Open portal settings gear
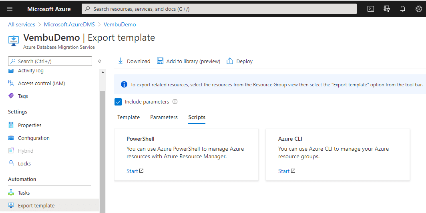This screenshot has height=213, width=426. [x=419, y=9]
